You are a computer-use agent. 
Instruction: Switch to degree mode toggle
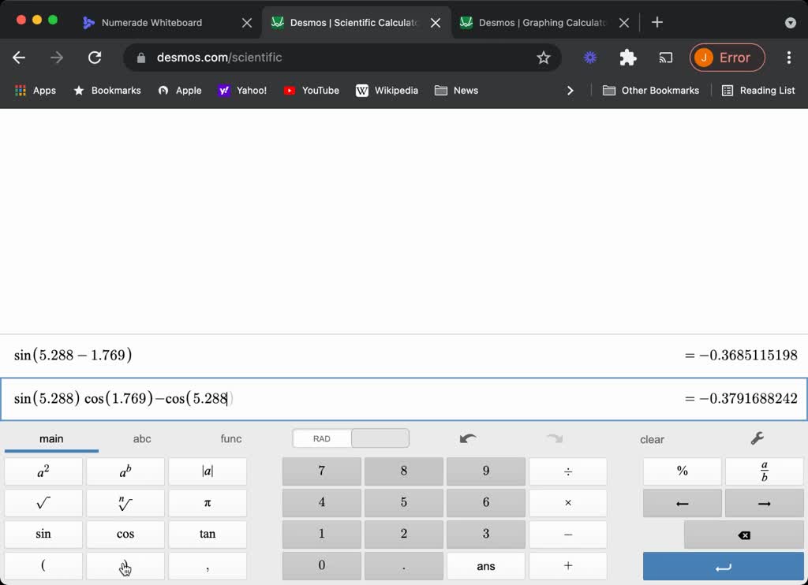(380, 438)
